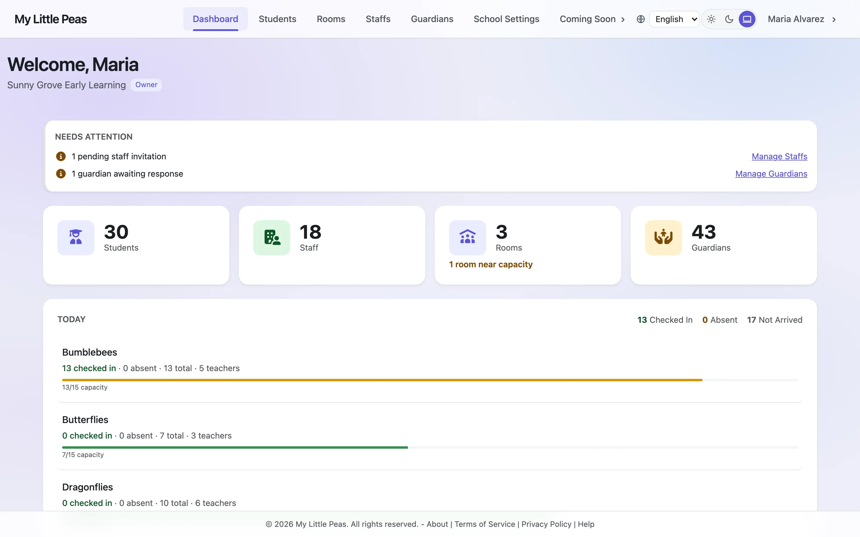Click the globe language icon
Image resolution: width=860 pixels, height=537 pixels.
click(x=641, y=19)
